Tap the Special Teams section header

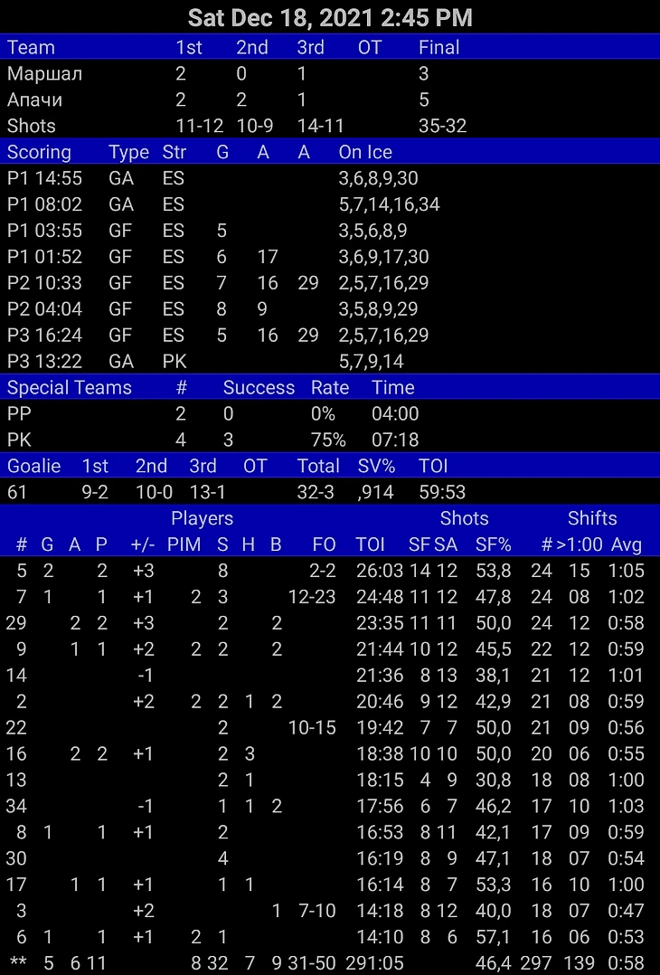70,388
